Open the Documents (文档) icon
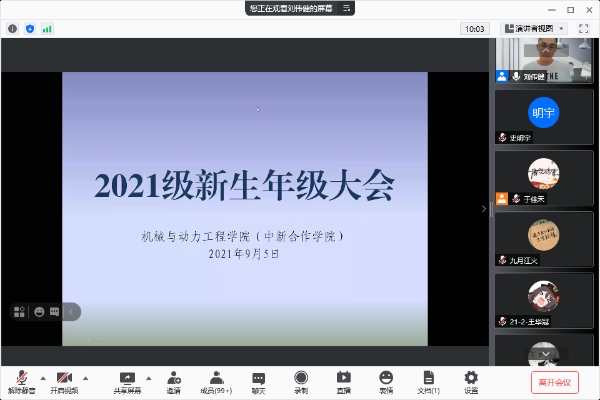The width and height of the screenshot is (600, 400). 429,382
